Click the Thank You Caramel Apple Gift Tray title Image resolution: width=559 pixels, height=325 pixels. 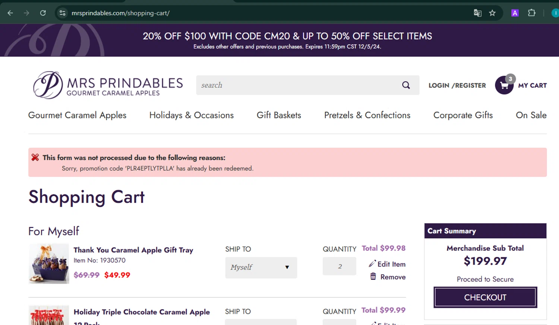pos(133,250)
